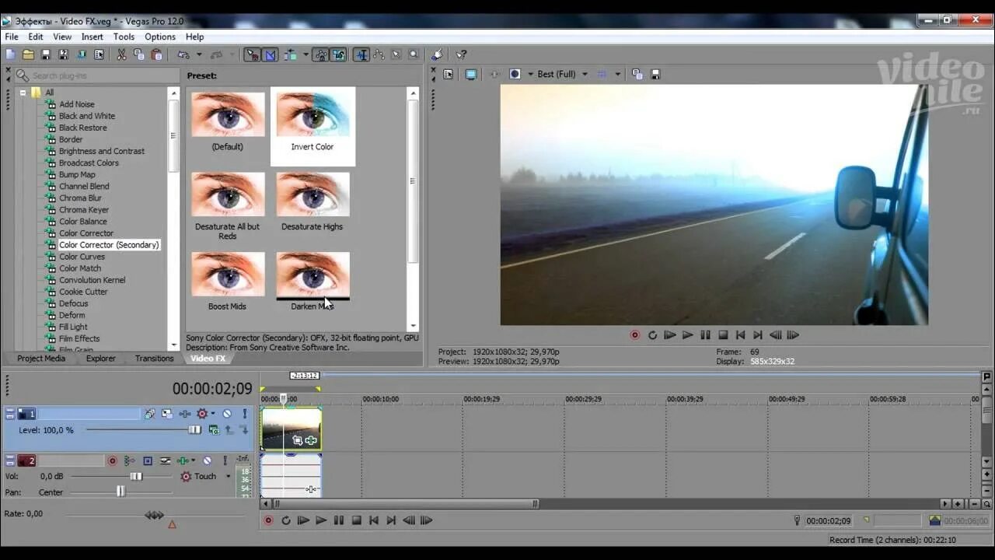Go to end in timeline transport
Viewport: 995px width, 560px height.
391,520
